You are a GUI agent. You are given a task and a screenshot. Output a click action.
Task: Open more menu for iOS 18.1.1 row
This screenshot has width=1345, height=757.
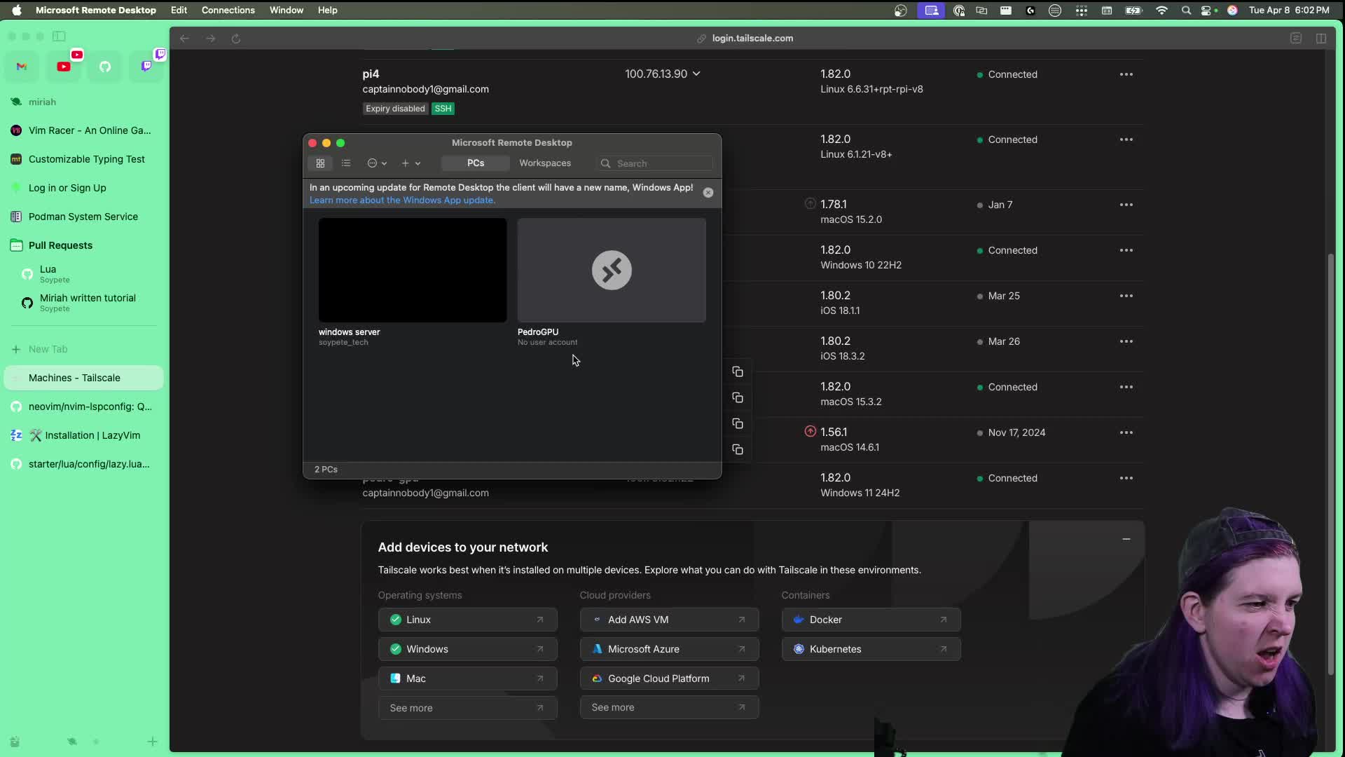pyautogui.click(x=1126, y=296)
